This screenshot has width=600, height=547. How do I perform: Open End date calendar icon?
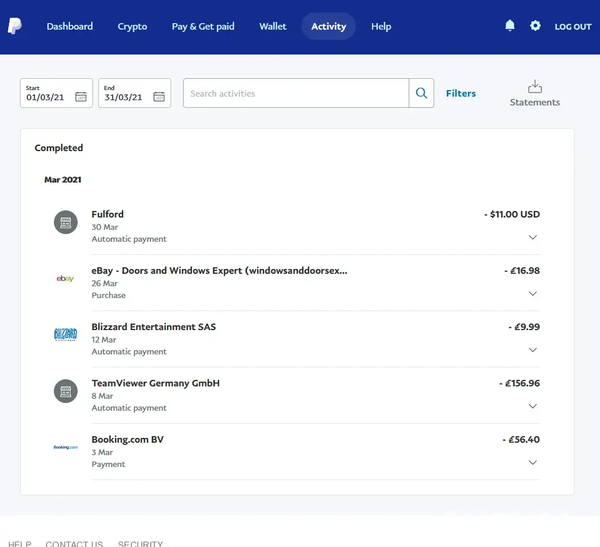click(159, 97)
